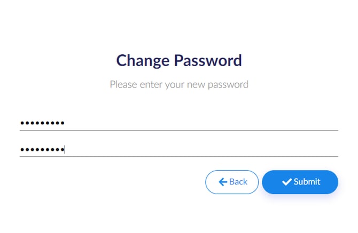358x233 pixels.
Task: Select the first dot of the bottom password
Action: tap(22, 150)
